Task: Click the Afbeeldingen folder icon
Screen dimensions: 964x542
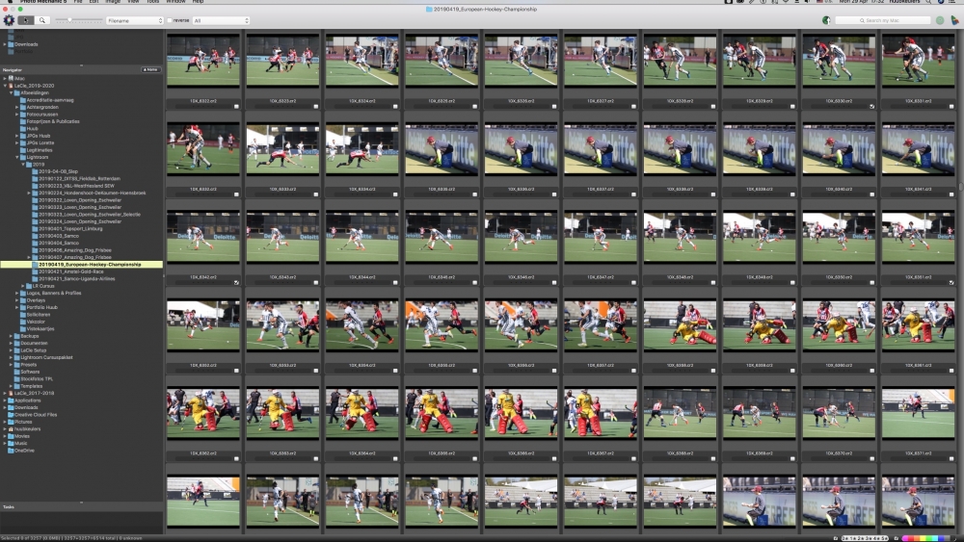Action: coord(17,92)
